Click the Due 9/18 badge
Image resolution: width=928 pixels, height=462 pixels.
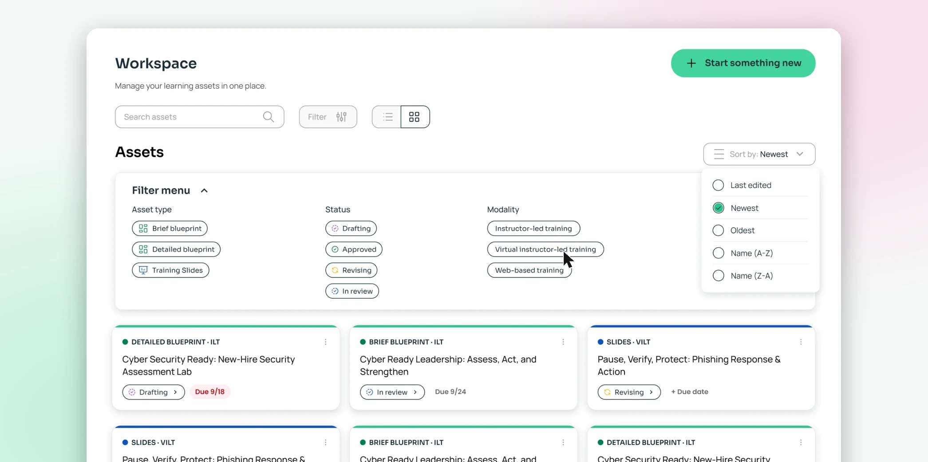tap(210, 391)
